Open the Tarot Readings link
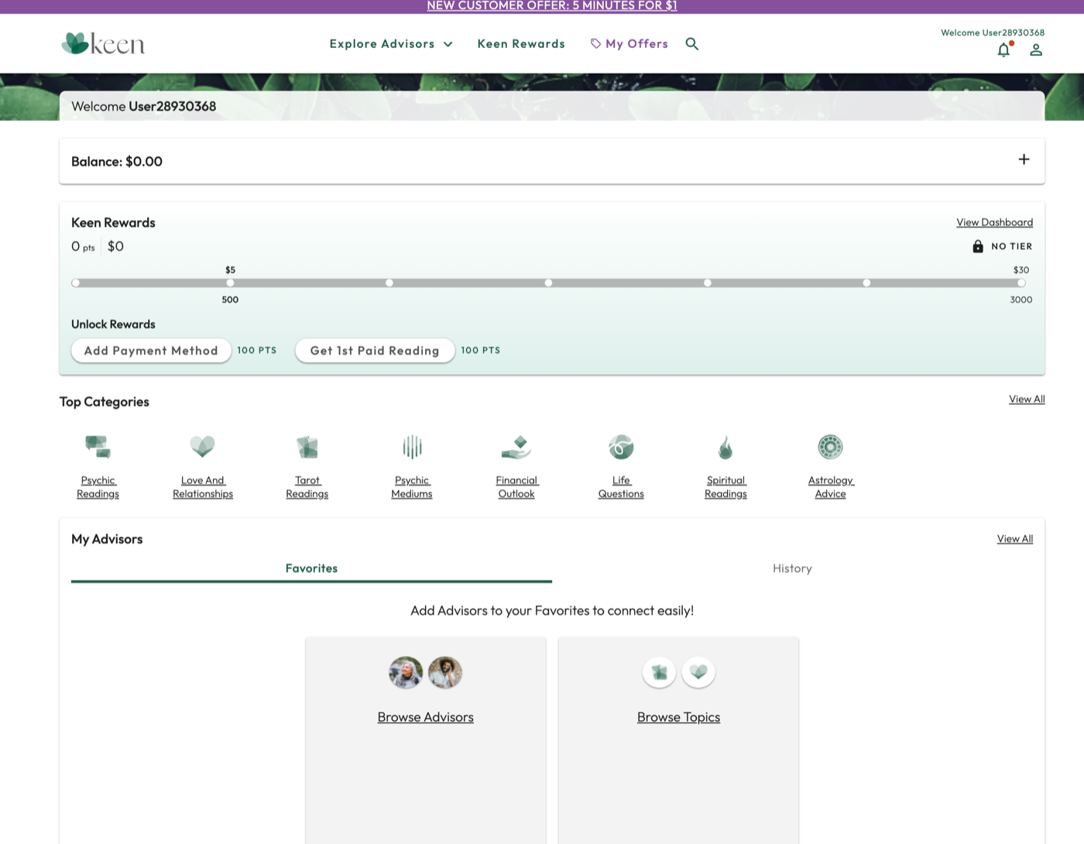 tap(307, 487)
